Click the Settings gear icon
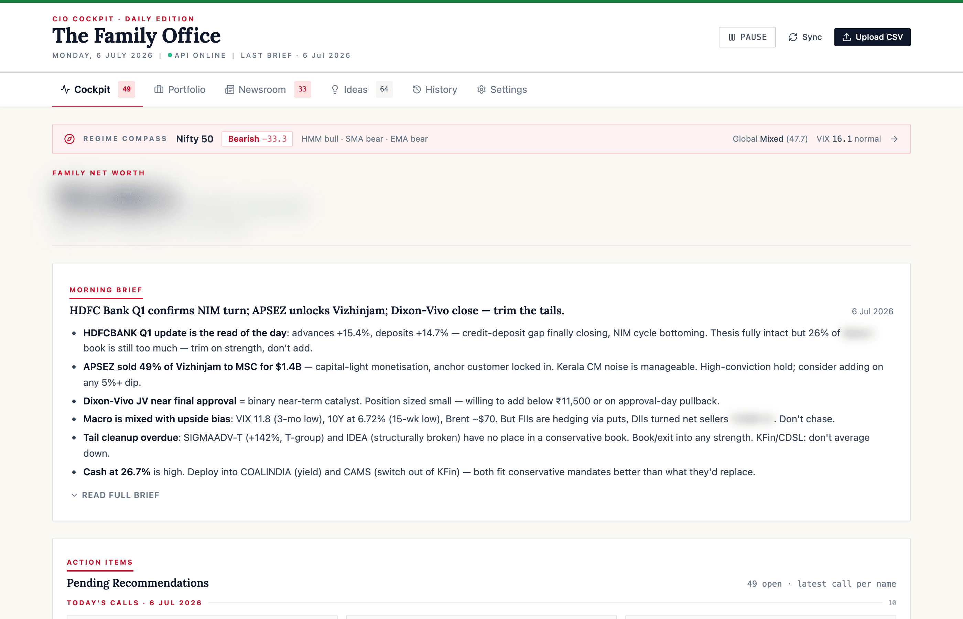963x619 pixels. point(481,89)
